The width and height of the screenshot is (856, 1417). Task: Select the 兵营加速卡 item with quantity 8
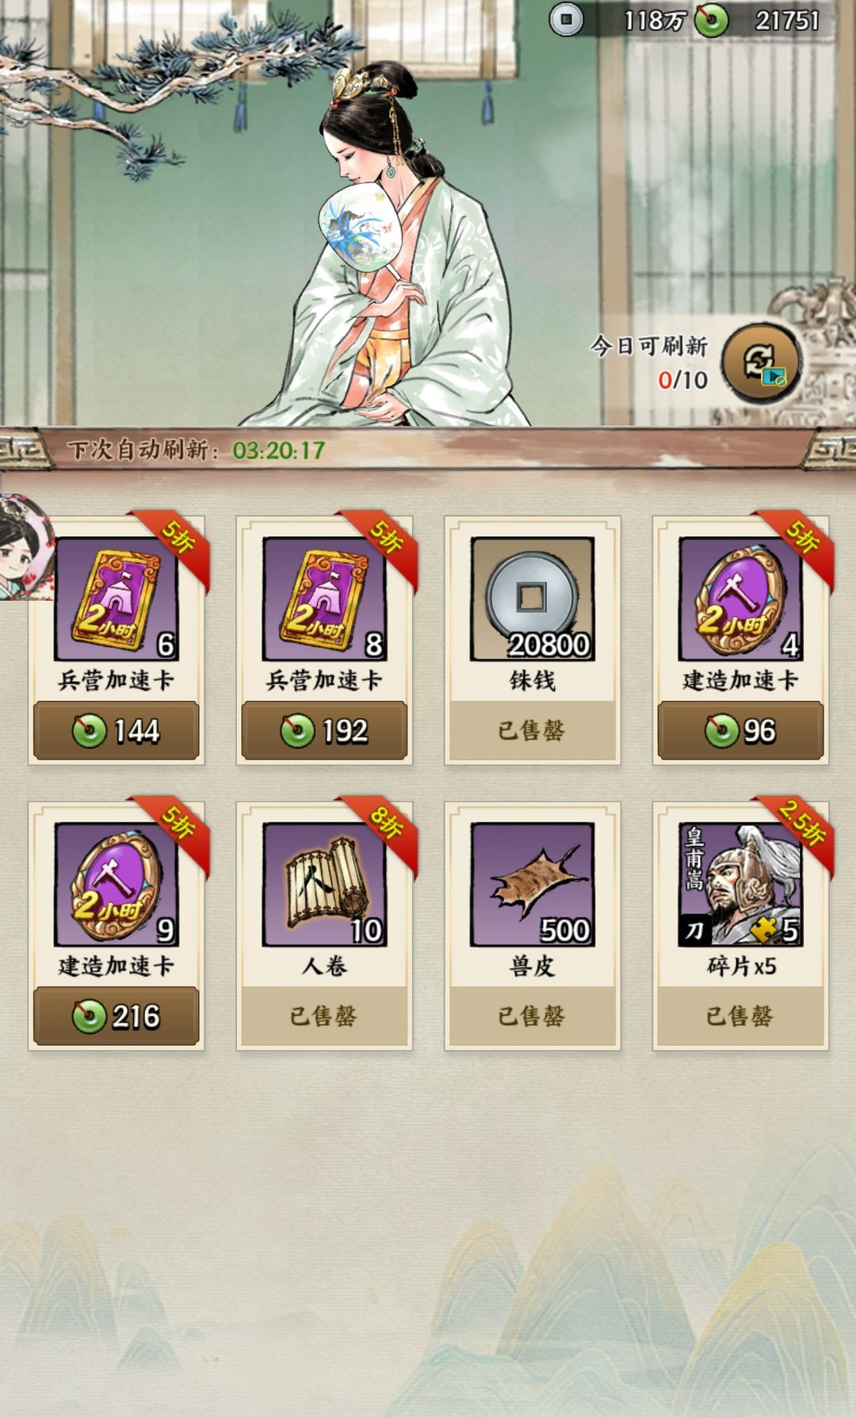[324, 599]
